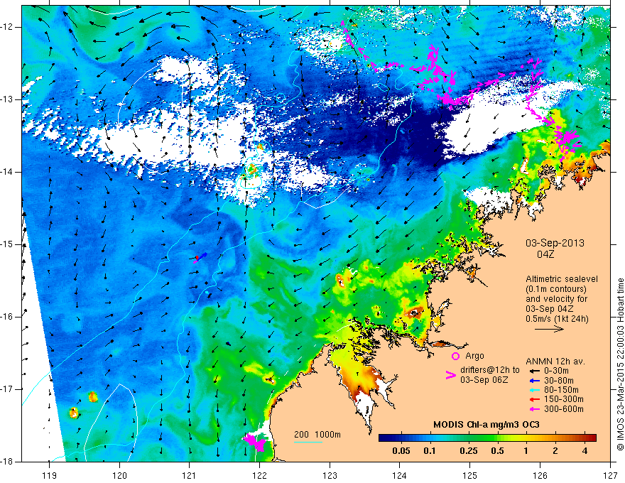Click the colorbar tick label 4
625x483 pixels.
[585, 451]
